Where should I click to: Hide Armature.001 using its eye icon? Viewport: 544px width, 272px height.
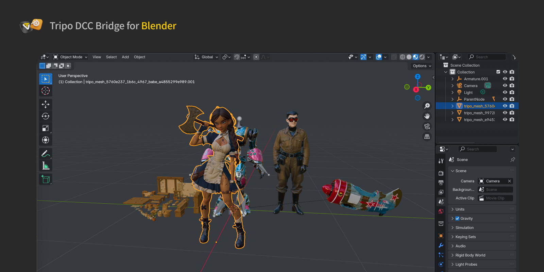point(505,79)
